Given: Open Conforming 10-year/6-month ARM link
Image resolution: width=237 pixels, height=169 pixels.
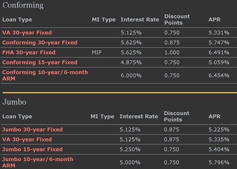Looking at the screenshot, I should (x=45, y=75).
